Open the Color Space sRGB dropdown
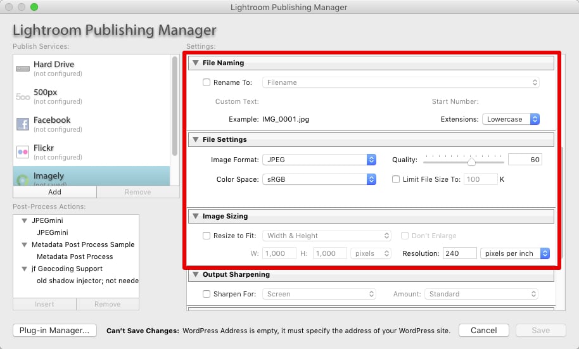 319,179
